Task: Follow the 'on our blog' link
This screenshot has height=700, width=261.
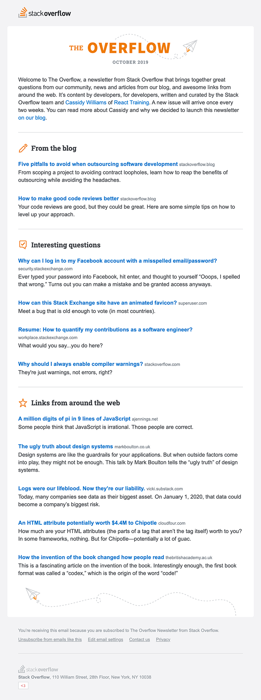Action: 32,118
